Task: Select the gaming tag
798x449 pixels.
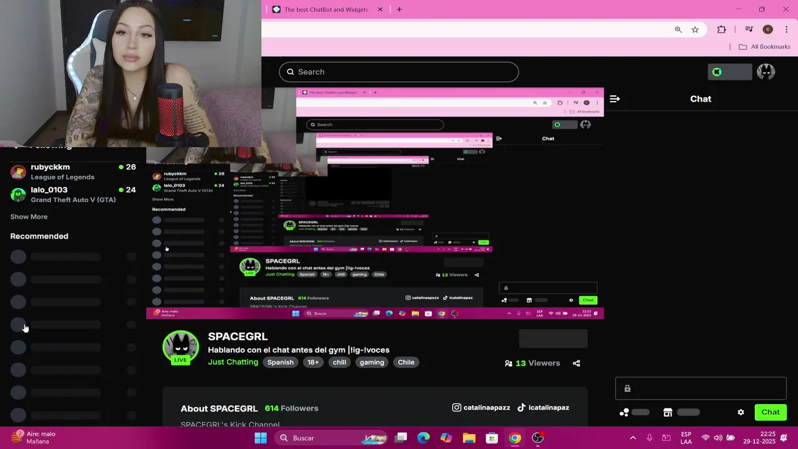Action: 372,362
